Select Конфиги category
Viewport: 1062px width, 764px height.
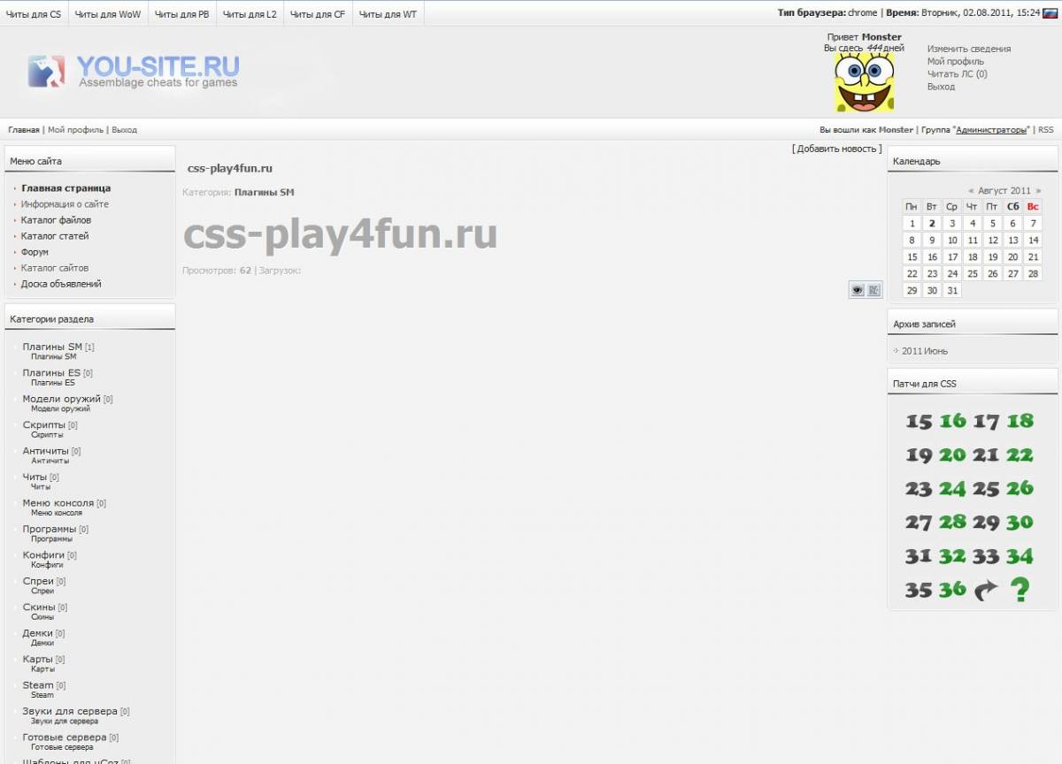[43, 555]
